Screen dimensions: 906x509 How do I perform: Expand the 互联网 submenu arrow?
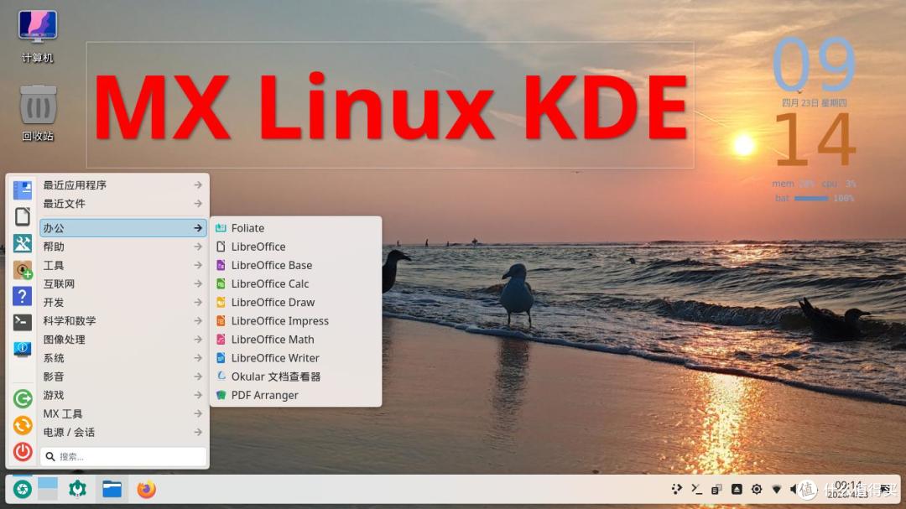(198, 283)
